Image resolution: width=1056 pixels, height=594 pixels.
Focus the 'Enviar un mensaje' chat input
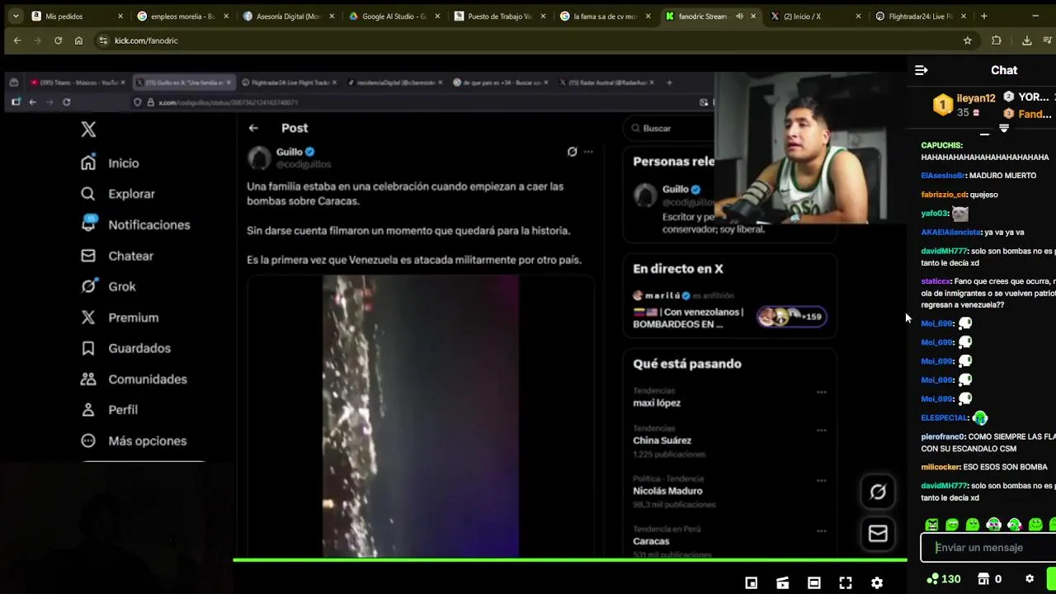click(x=988, y=547)
